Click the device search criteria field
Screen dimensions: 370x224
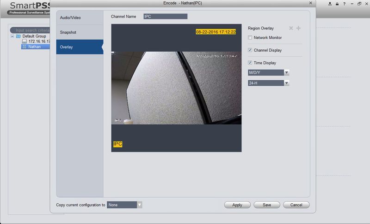click(30, 30)
